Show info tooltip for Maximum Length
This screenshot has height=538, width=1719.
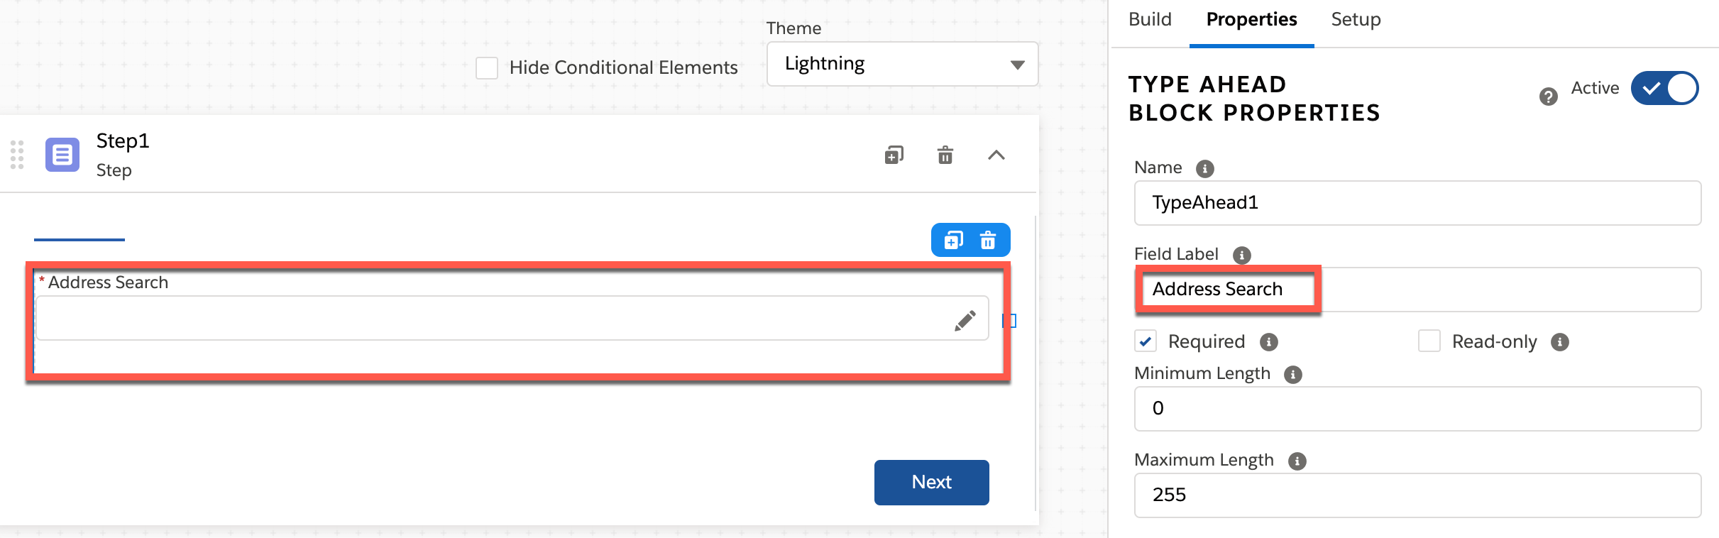coord(1297,461)
